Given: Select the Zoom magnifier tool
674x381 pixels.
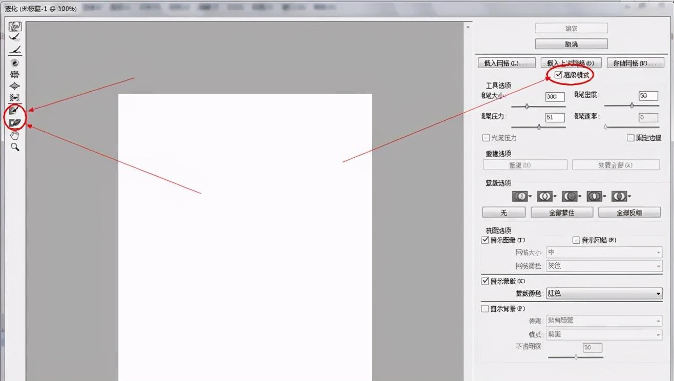Looking at the screenshot, I should (x=15, y=147).
